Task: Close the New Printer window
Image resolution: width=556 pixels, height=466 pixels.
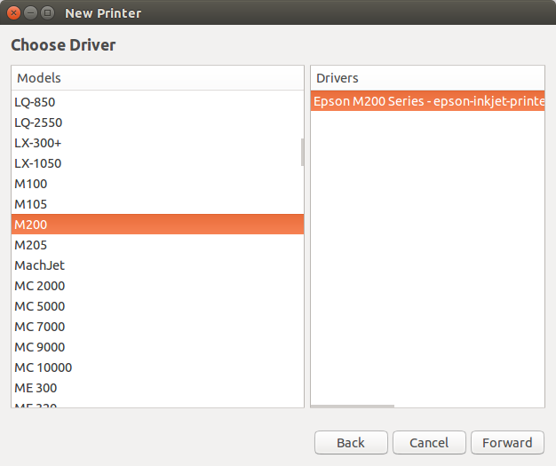Action: tap(13, 13)
